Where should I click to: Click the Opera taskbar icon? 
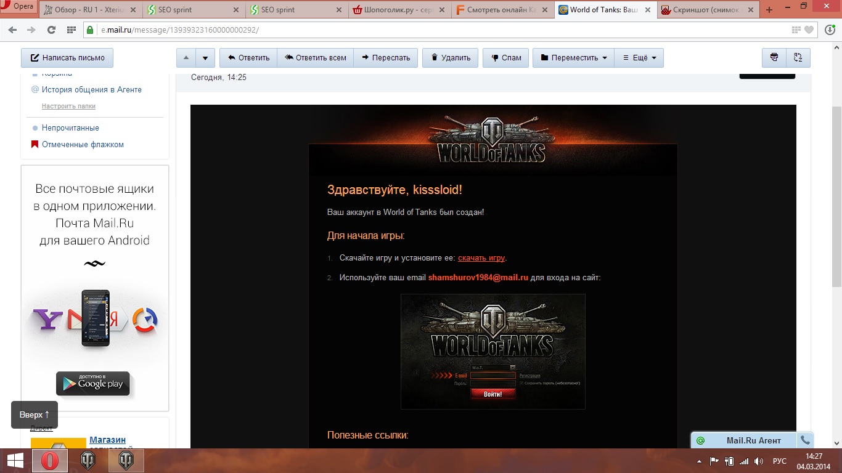pos(50,461)
